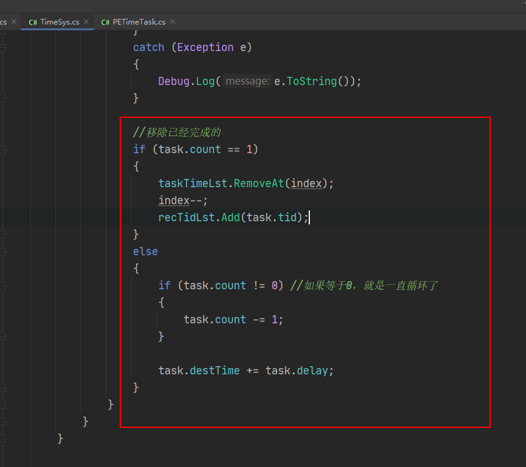
Task: Click the 'taskTimeLst' identifier
Action: coord(193,183)
